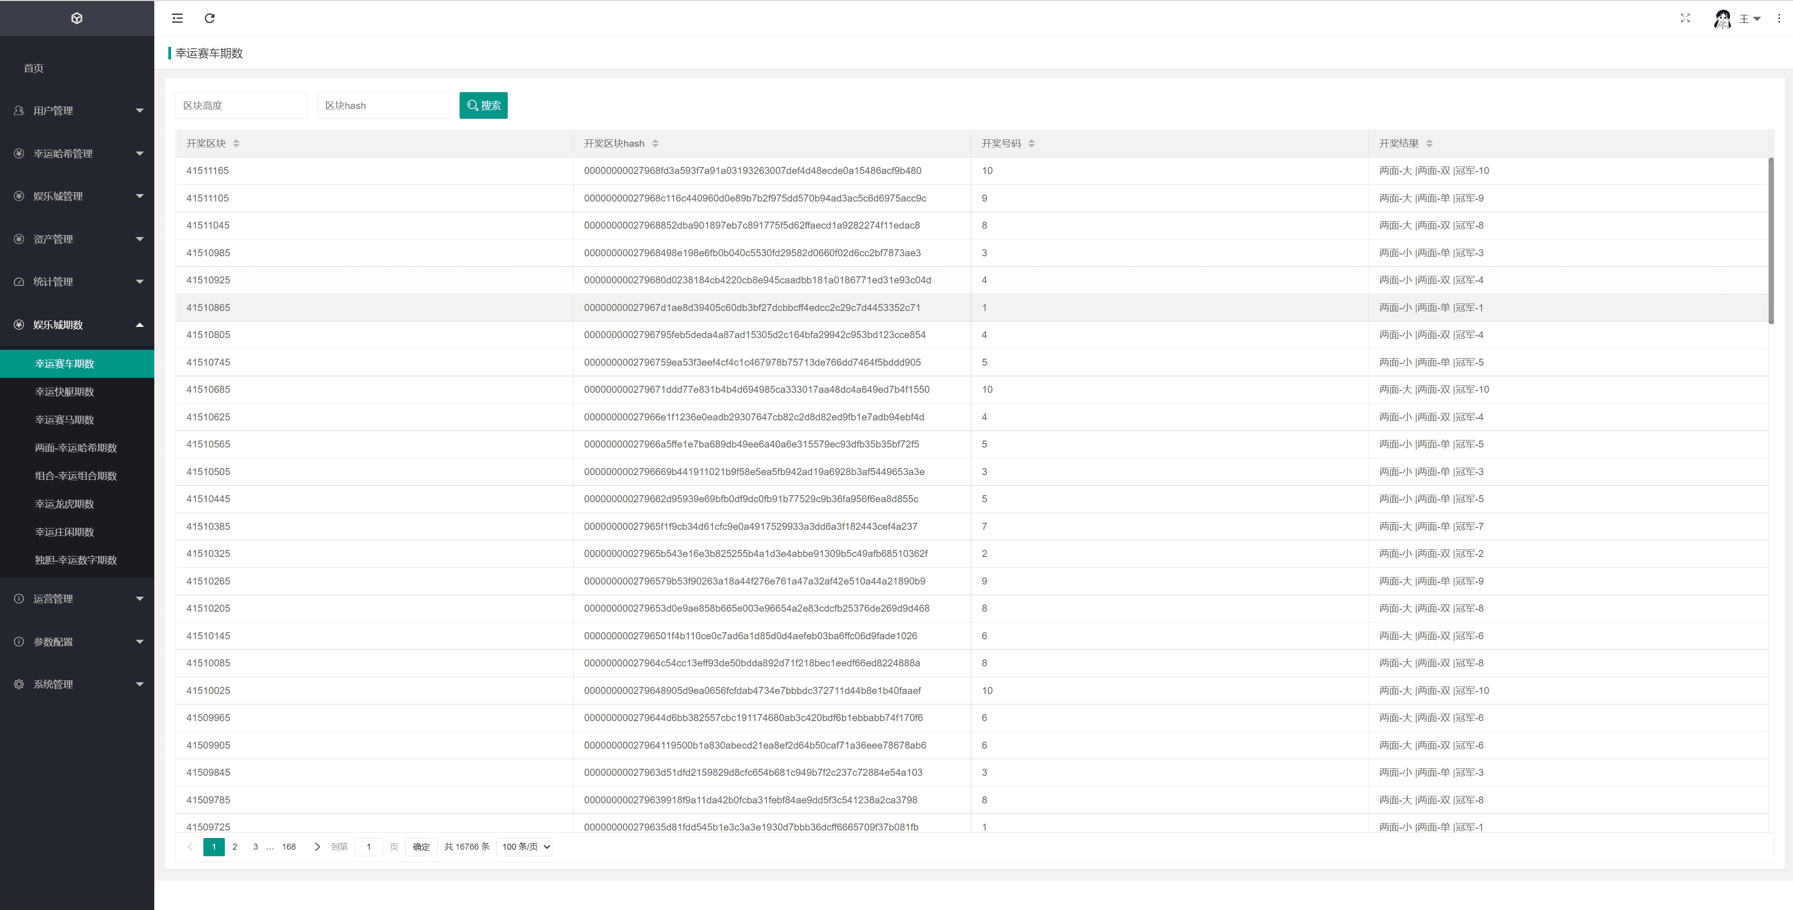Focus the 区块高度 input field

click(x=241, y=105)
